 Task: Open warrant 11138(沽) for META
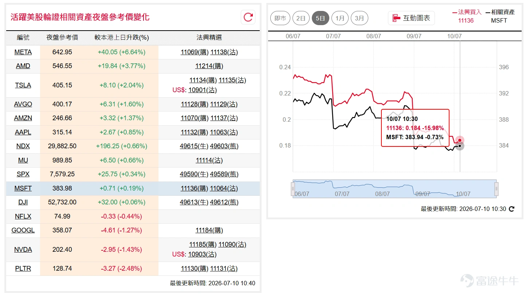click(224, 52)
